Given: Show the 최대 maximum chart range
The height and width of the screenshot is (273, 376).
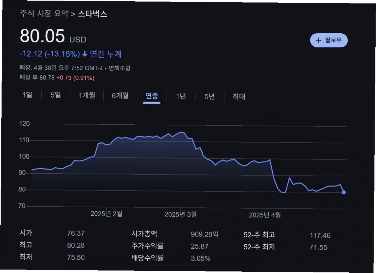Looking at the screenshot, I should [x=239, y=97].
